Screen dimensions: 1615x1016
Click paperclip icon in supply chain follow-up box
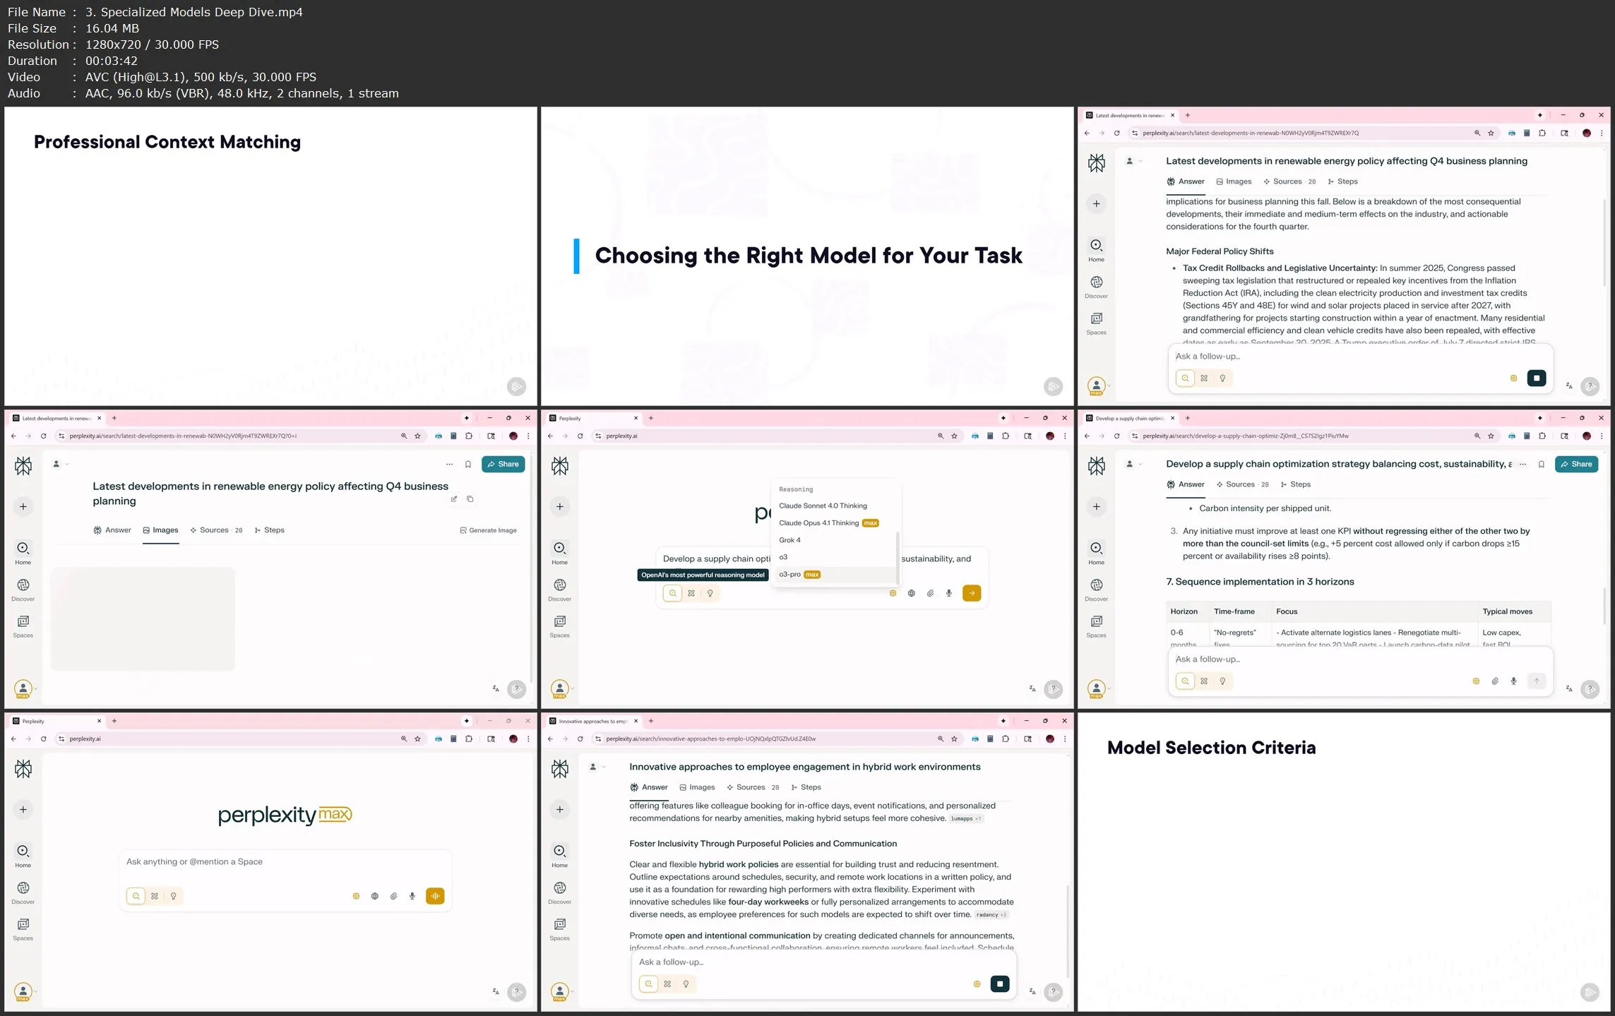1495,681
